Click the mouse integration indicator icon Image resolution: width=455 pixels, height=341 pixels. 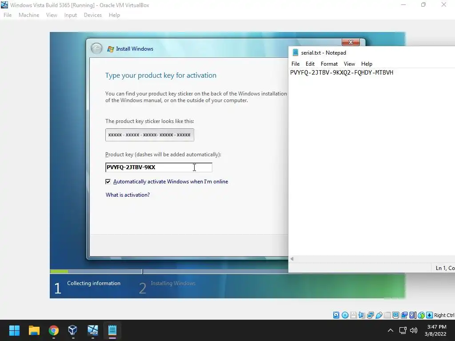click(x=421, y=315)
